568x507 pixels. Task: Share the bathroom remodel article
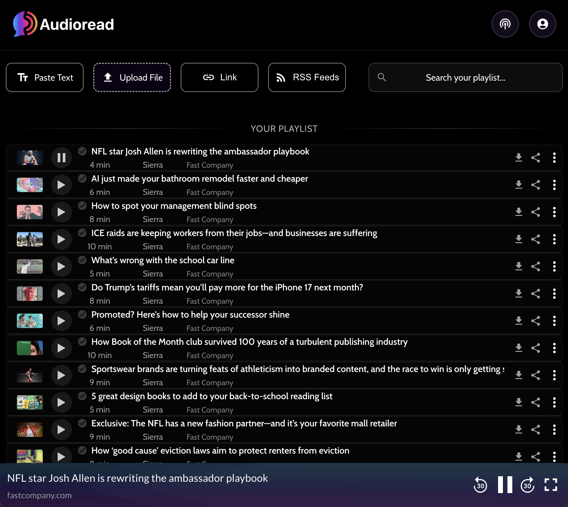536,185
